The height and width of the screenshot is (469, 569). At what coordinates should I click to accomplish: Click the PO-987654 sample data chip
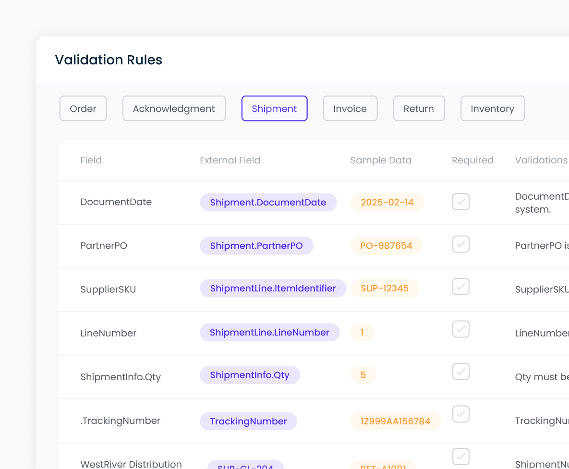pyautogui.click(x=387, y=246)
